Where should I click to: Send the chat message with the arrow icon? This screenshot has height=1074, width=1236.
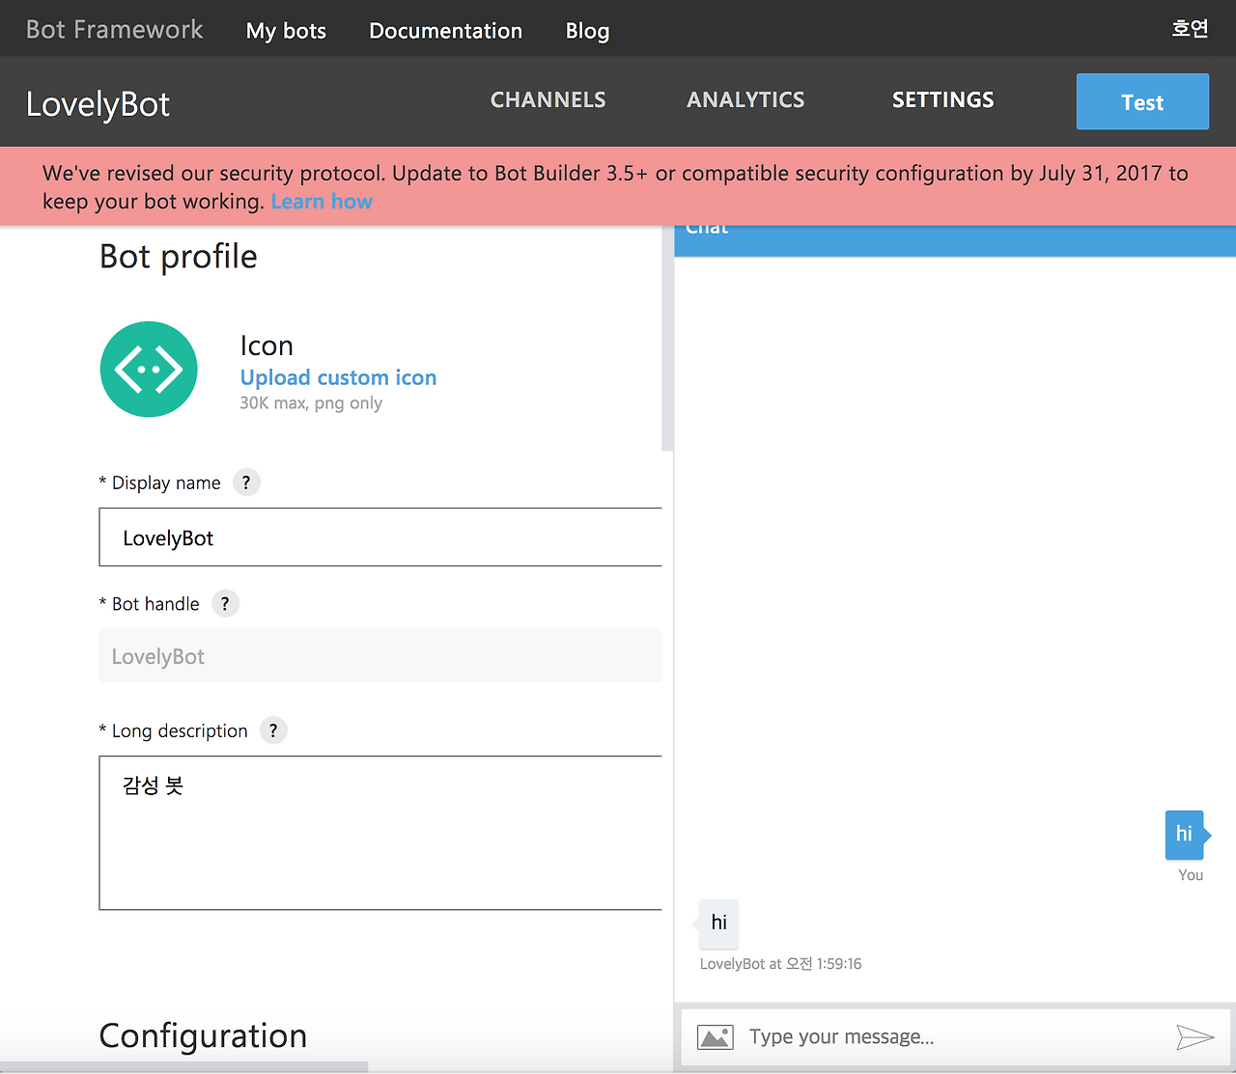[1194, 1037]
